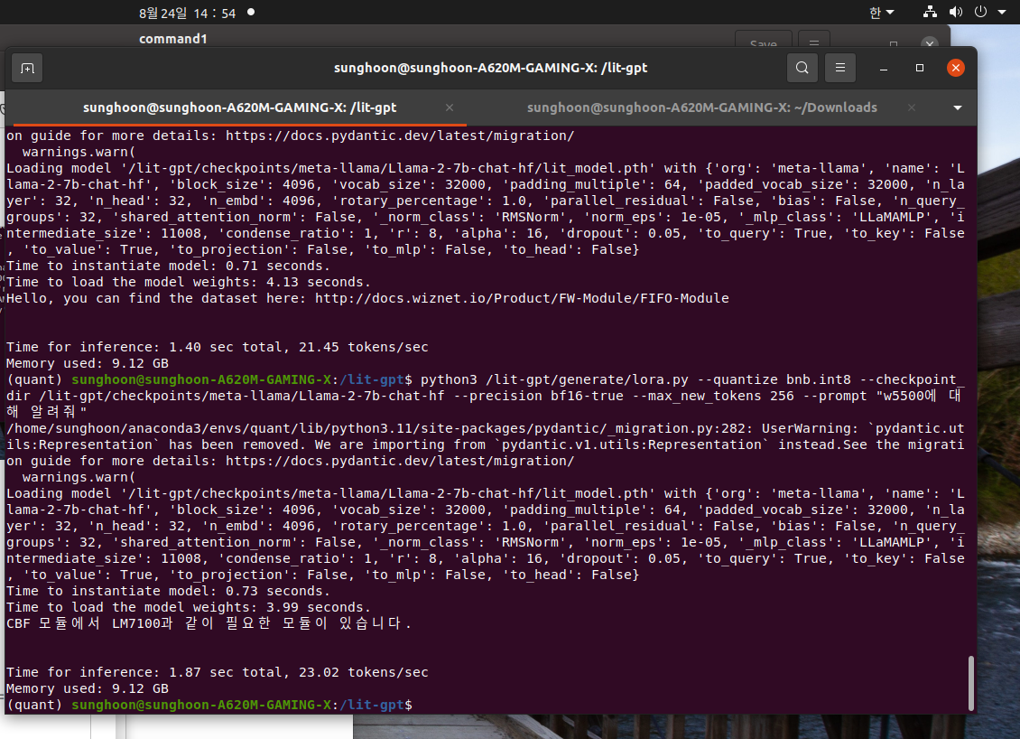The height and width of the screenshot is (739, 1020).
Task: Click 'Time to load the model weights: 4.13' line
Action: (189, 282)
